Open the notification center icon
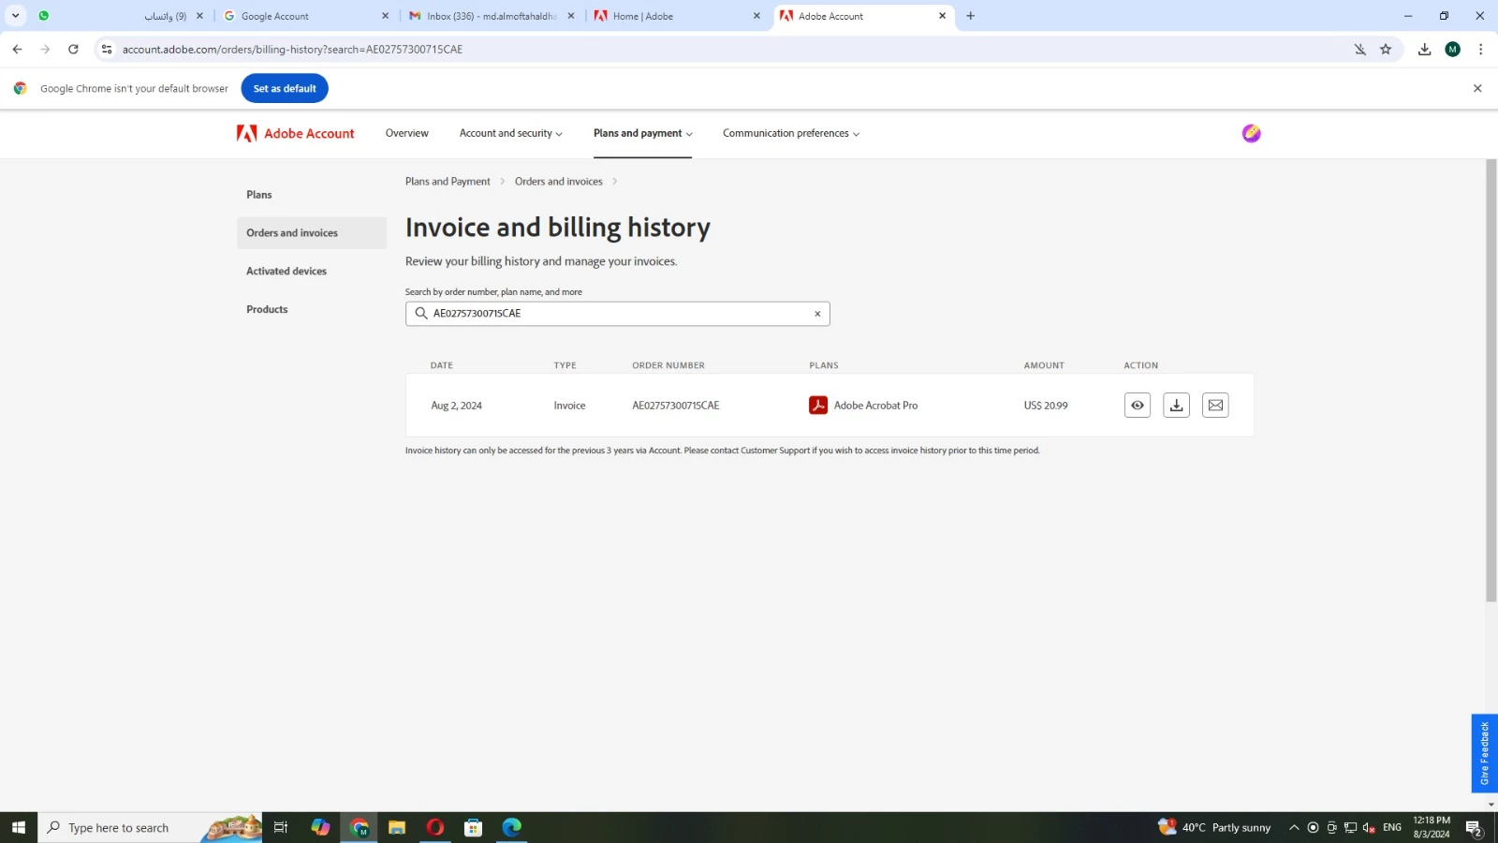Viewport: 1498px width, 843px height. 1474,828
